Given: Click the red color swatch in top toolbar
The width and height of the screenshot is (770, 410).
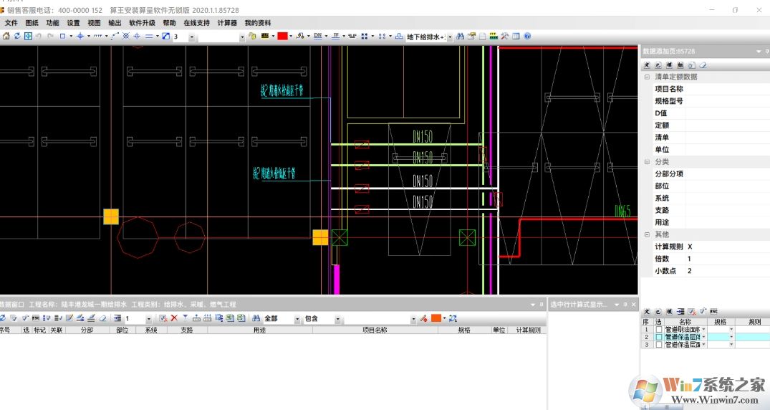Looking at the screenshot, I should 282,36.
